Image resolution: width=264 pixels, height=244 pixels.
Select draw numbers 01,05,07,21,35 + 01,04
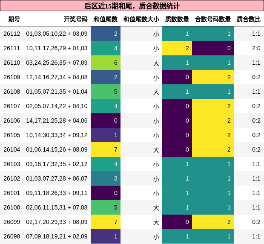pyautogui.click(x=57, y=92)
